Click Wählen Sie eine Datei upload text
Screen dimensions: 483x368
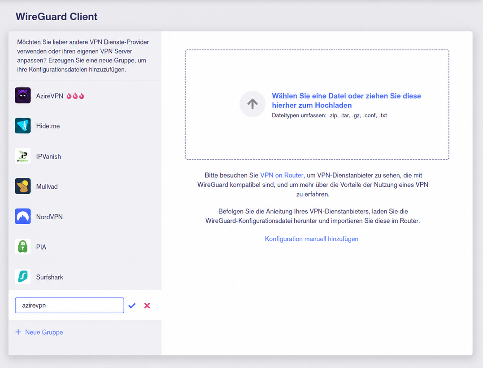[x=346, y=101]
